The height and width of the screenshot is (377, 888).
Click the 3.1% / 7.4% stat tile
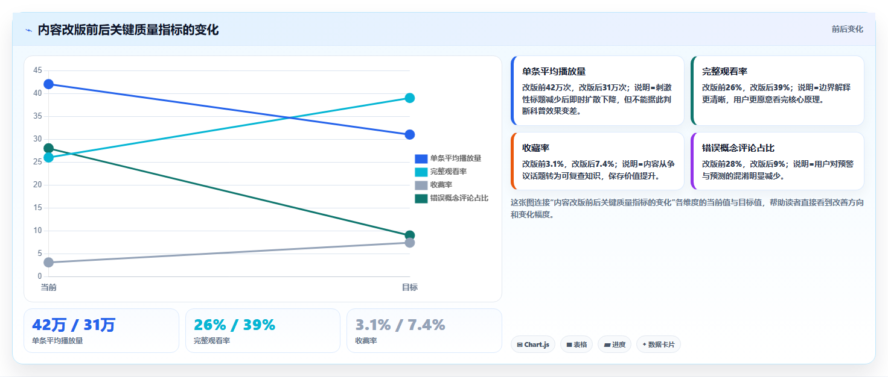(x=424, y=331)
